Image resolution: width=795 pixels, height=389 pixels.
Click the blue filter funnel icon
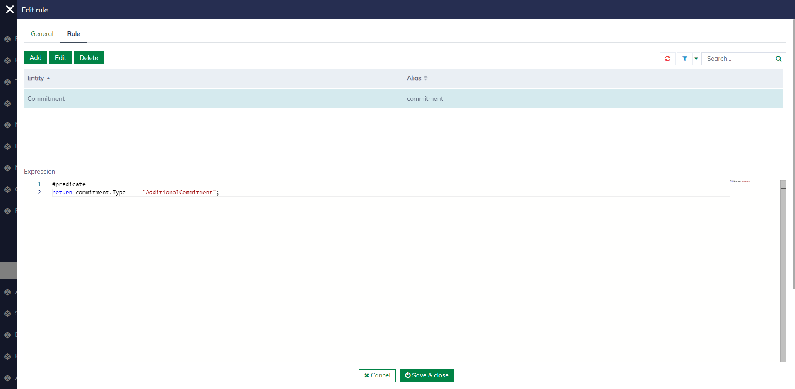(684, 59)
